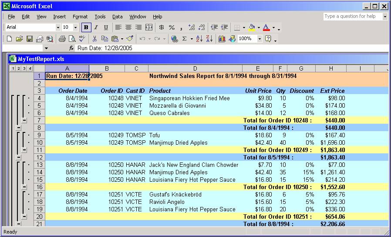Collapse the Order ID 10249 group at row 11

click(x=24, y=150)
